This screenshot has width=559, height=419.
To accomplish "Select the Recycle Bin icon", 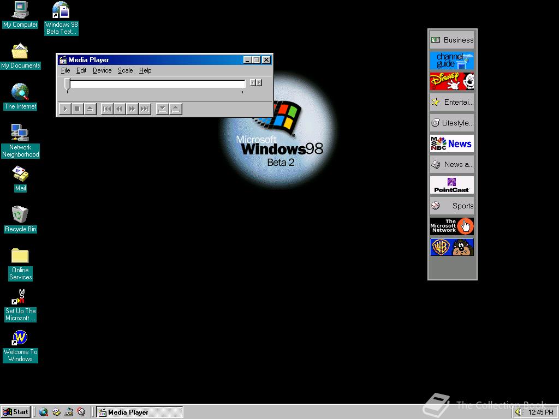I will 20,219.
